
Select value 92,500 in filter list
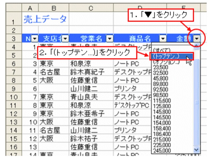[x=161, y=89]
